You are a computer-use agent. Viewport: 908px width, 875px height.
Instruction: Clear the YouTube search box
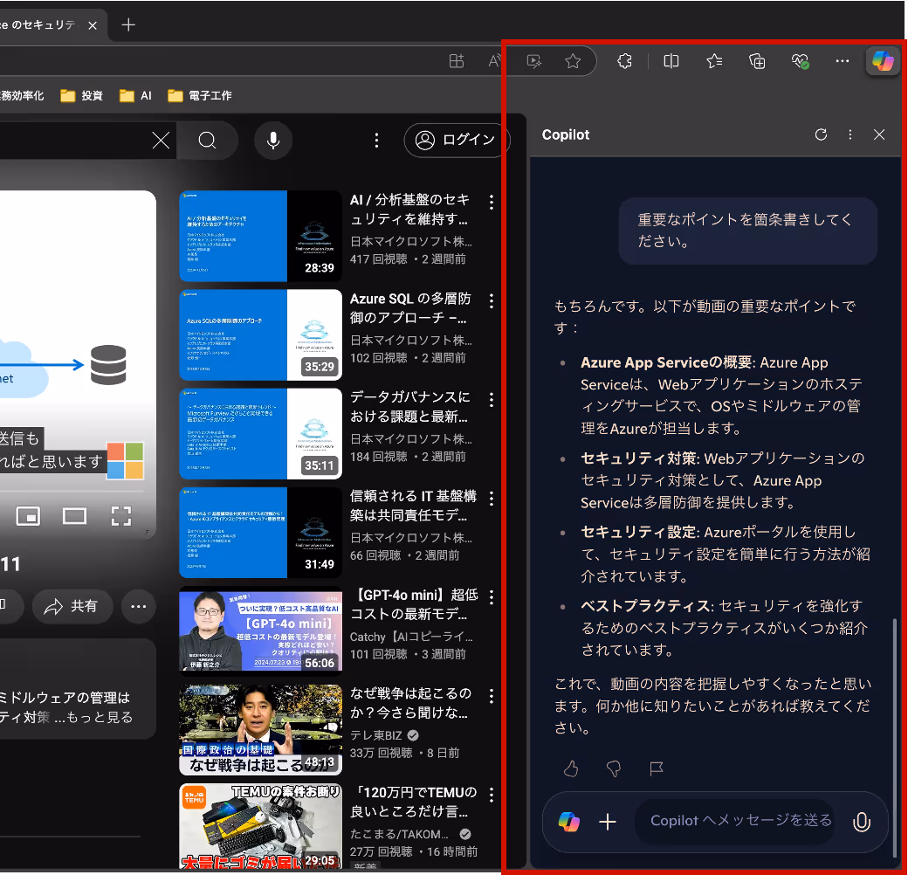click(161, 140)
